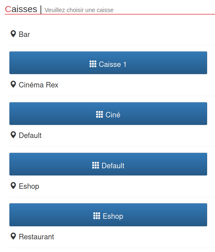Click the Caisses page title
The image size is (215, 252).
[21, 9]
